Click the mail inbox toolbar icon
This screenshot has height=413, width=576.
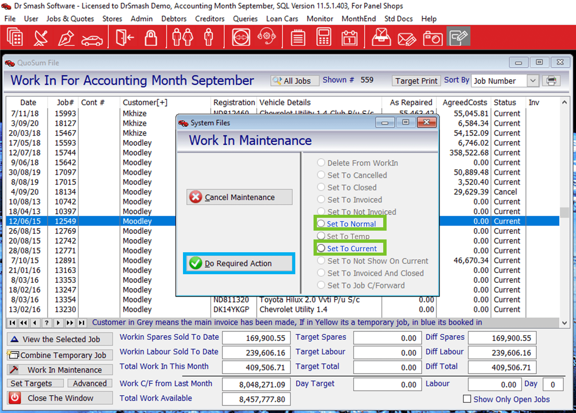click(x=381, y=37)
